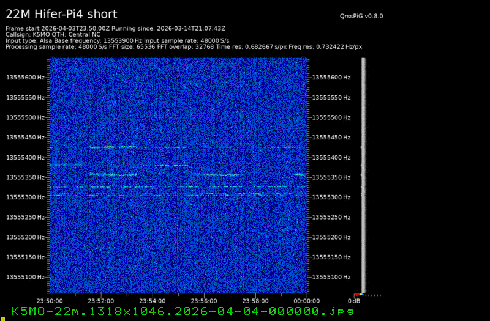Click the green K5MO-22m jpg filename caption
The image size is (490, 321).
(x=183, y=311)
